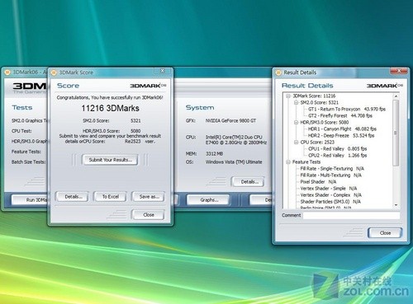
Task: Click Submit Your Results button
Action: tap(110, 160)
